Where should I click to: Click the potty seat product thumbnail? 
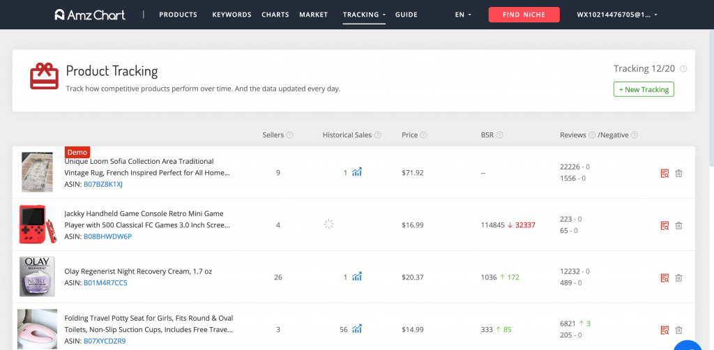coord(38,329)
